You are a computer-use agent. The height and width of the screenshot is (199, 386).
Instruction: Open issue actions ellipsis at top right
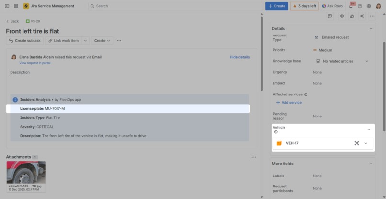[x=372, y=16]
